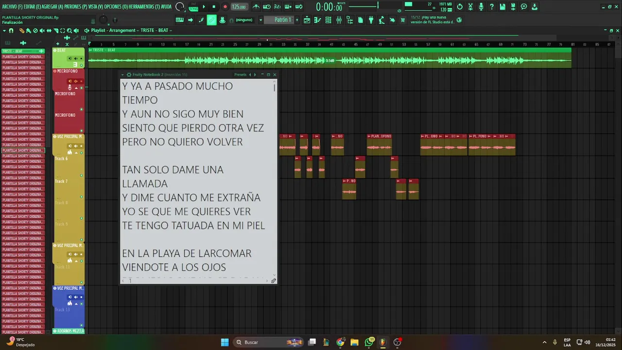Open the Fruity NoteBook 2 gear settings

tap(129, 74)
